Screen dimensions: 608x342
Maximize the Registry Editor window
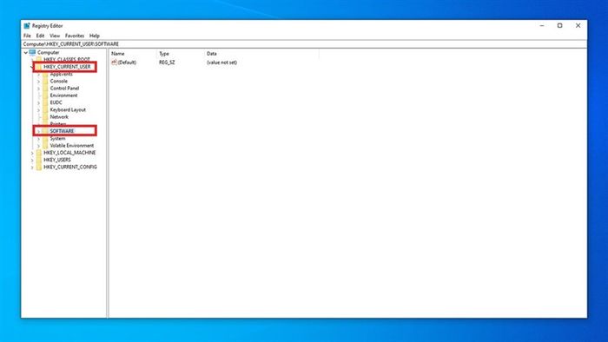click(559, 25)
